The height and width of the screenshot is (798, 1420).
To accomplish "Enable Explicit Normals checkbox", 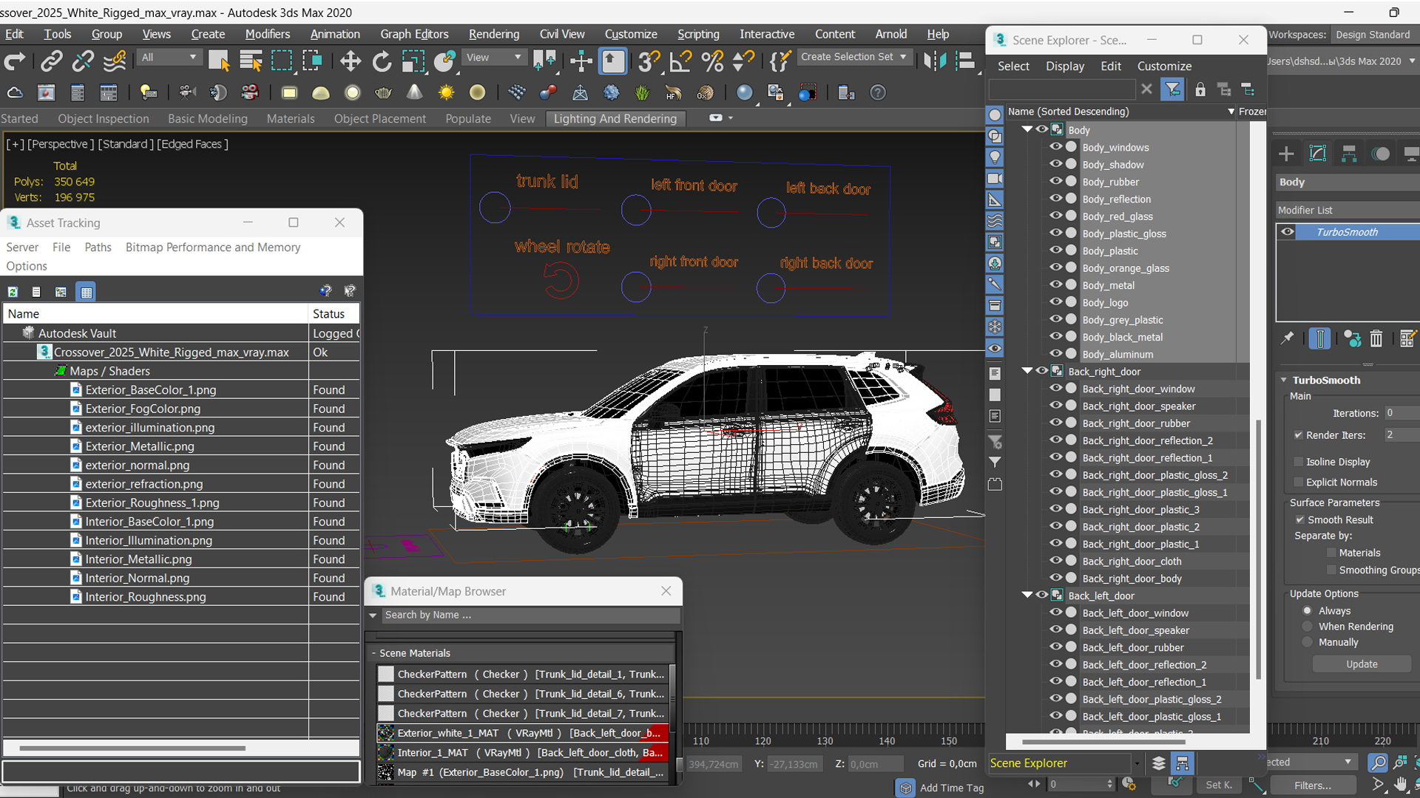I will tap(1298, 482).
